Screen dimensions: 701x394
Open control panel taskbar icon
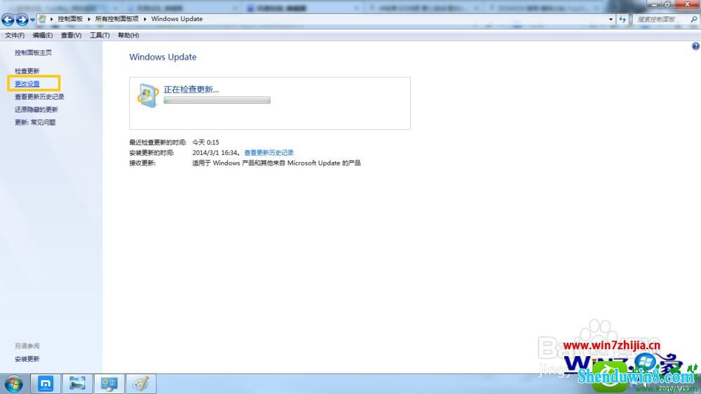109,383
